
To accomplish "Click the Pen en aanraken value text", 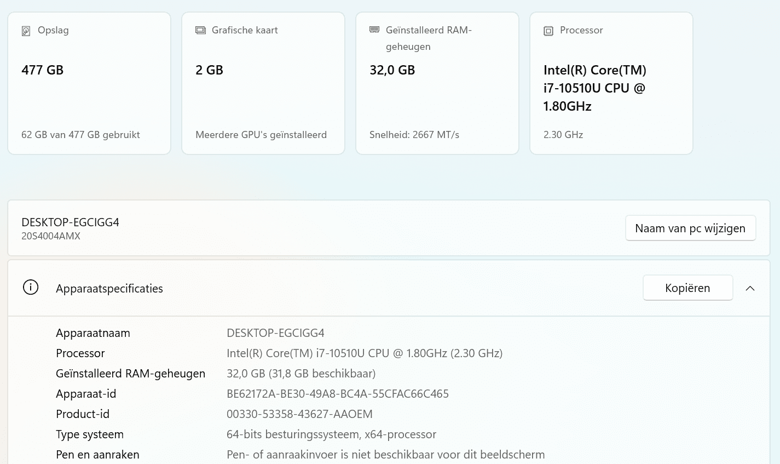I will (x=385, y=455).
